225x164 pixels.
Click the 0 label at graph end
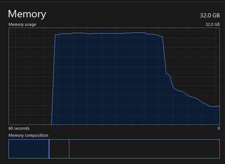click(218, 128)
